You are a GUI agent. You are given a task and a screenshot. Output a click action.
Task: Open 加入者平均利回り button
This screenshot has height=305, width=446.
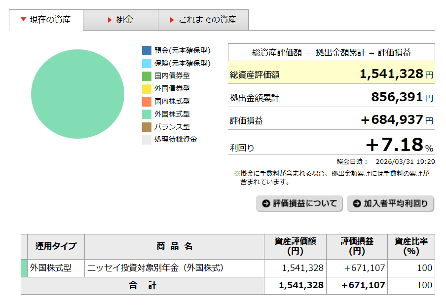390,203
